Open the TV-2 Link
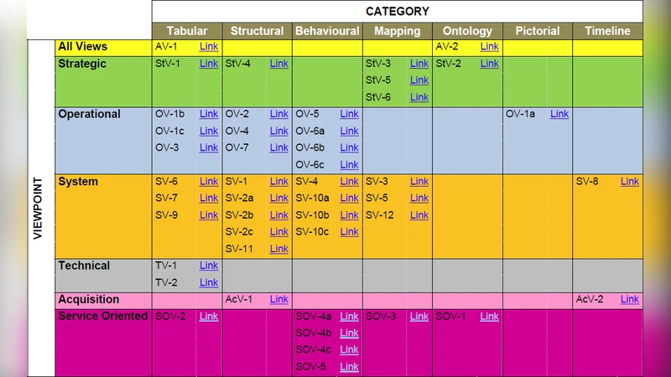The width and height of the screenshot is (671, 377). [x=209, y=282]
